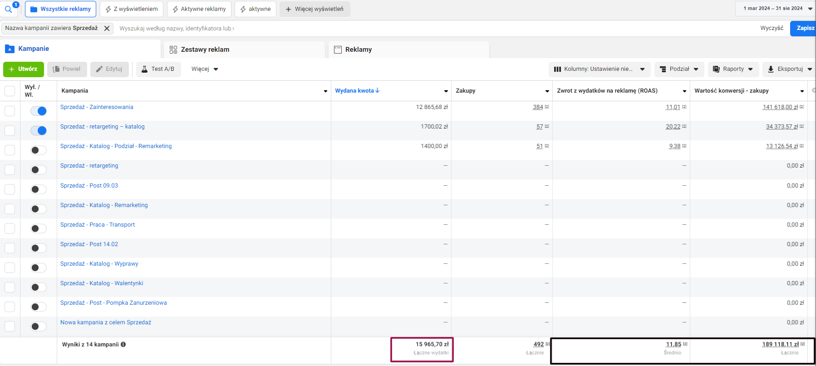Turn off Sprzedaż - retargeting – katalog campaign
This screenshot has height=366, width=816.
pyautogui.click(x=39, y=131)
